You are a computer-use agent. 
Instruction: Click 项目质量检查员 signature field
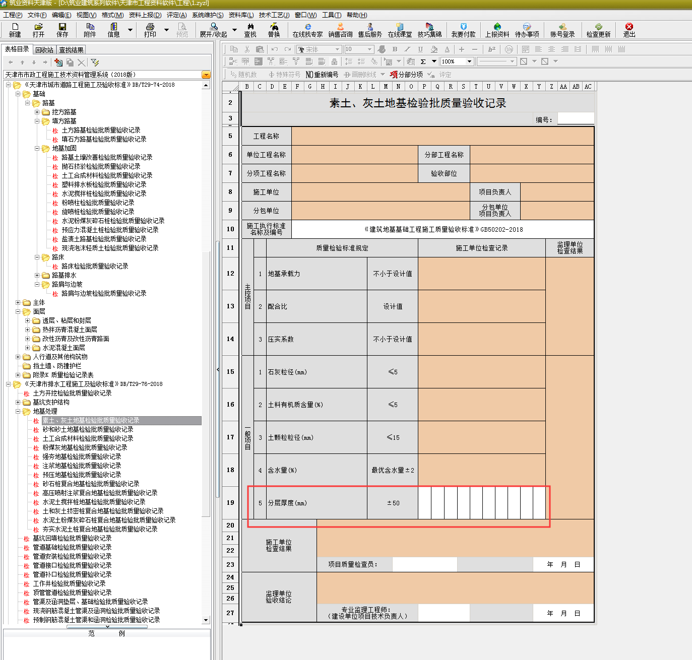tap(424, 564)
